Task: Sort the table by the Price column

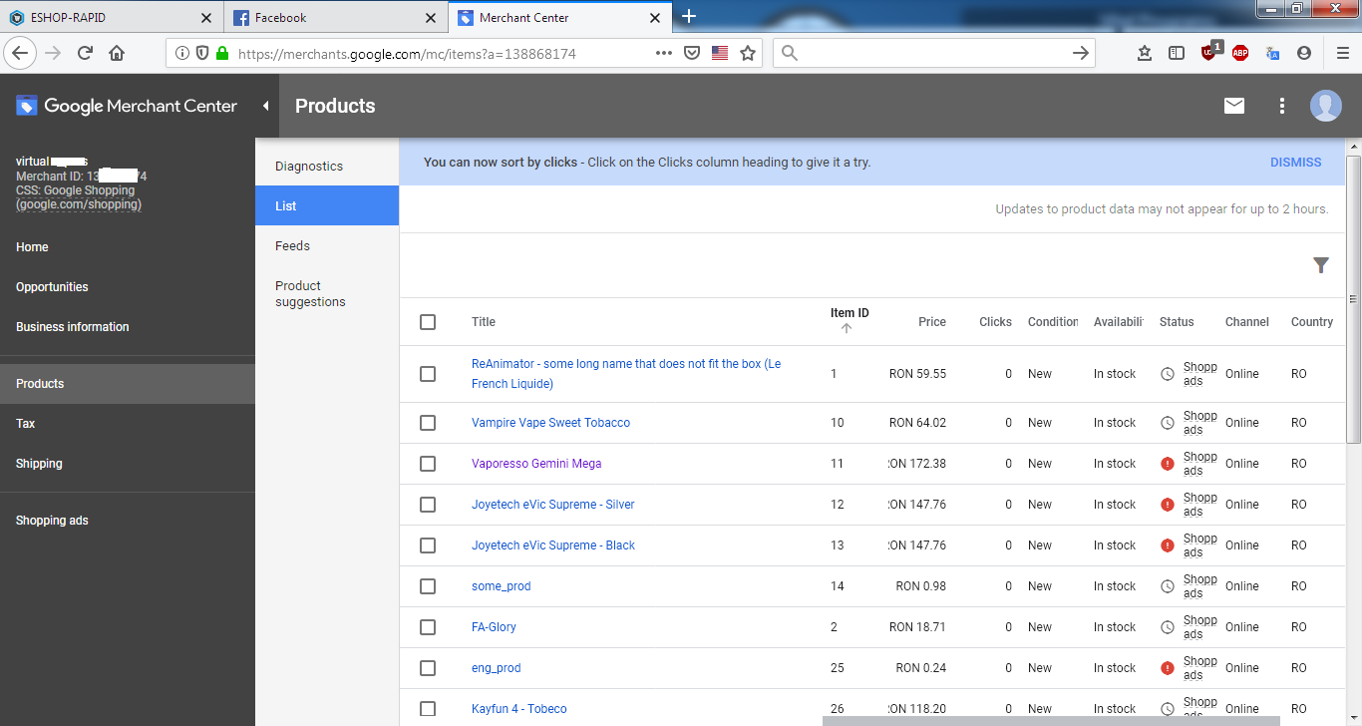Action: tap(932, 322)
